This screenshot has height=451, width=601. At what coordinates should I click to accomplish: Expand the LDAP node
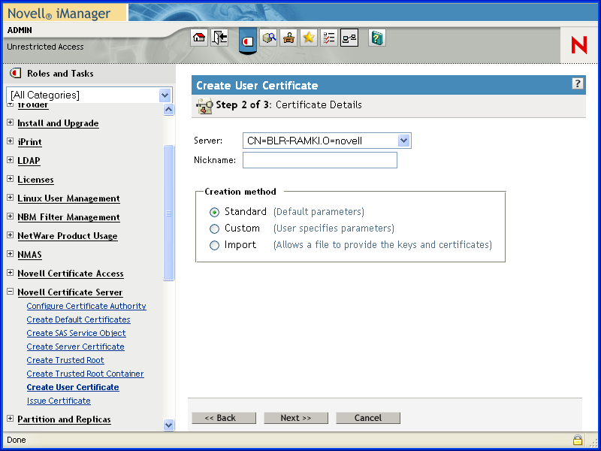point(11,160)
